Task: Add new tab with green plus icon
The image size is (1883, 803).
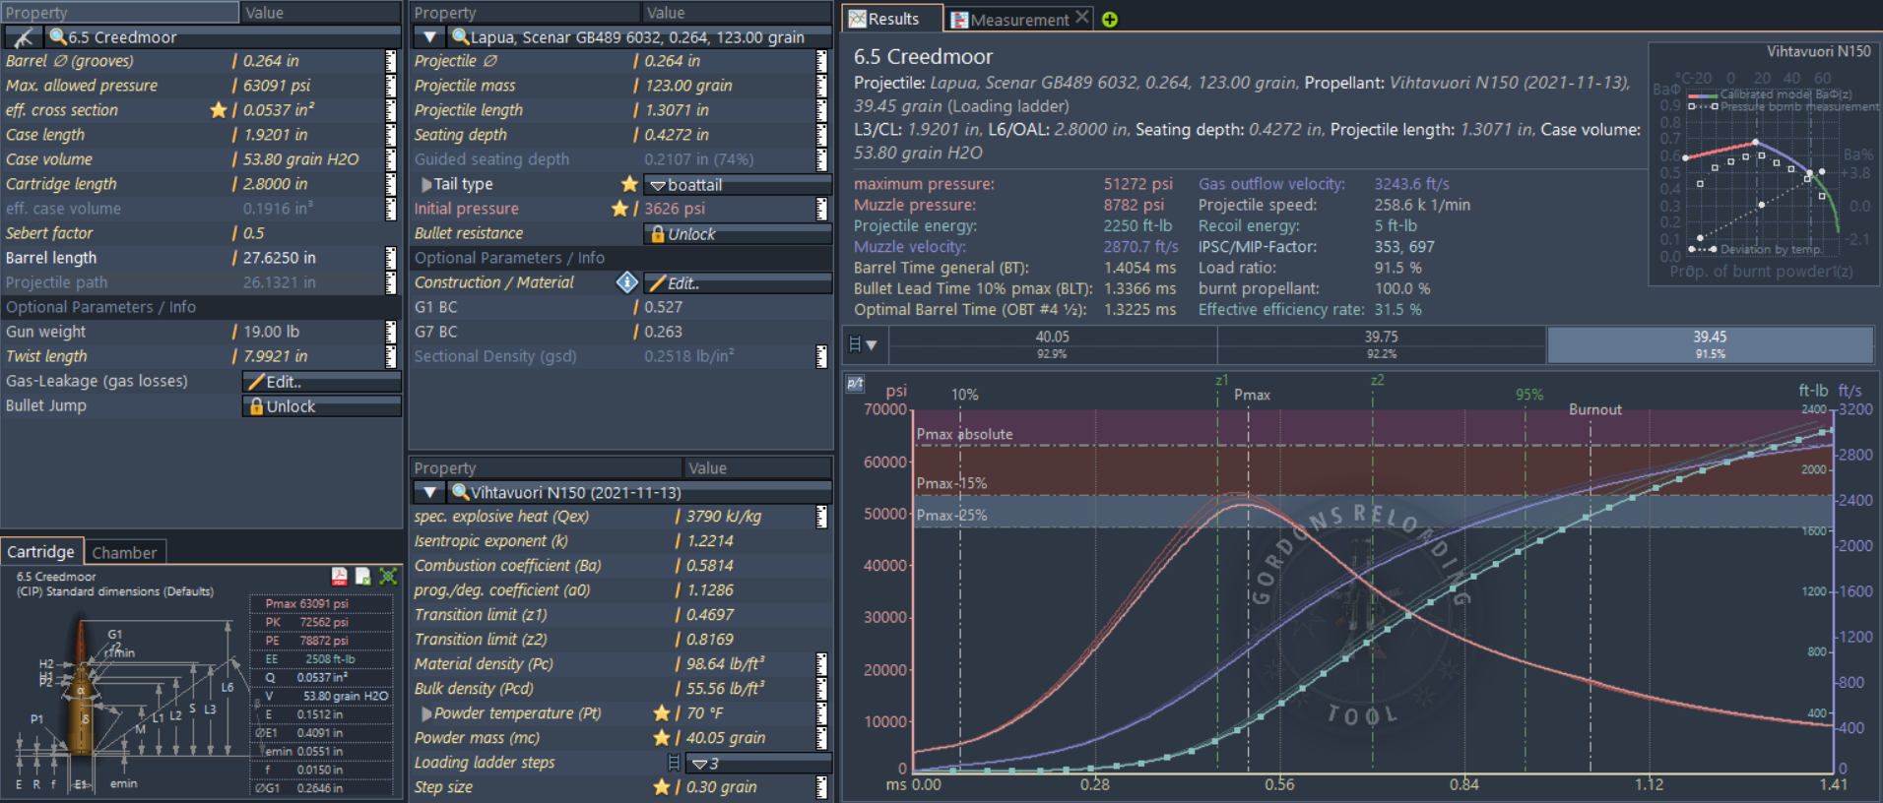Action: pos(1110,20)
